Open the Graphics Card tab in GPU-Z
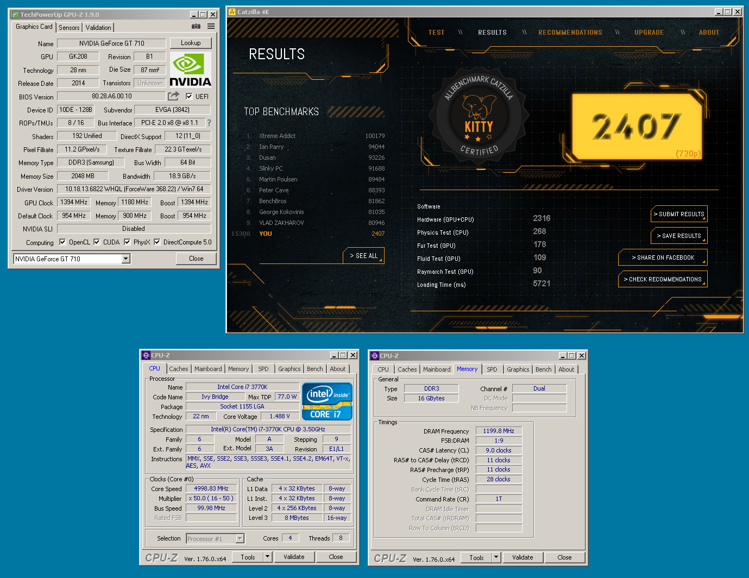Screen dimensions: 749x578 point(34,27)
